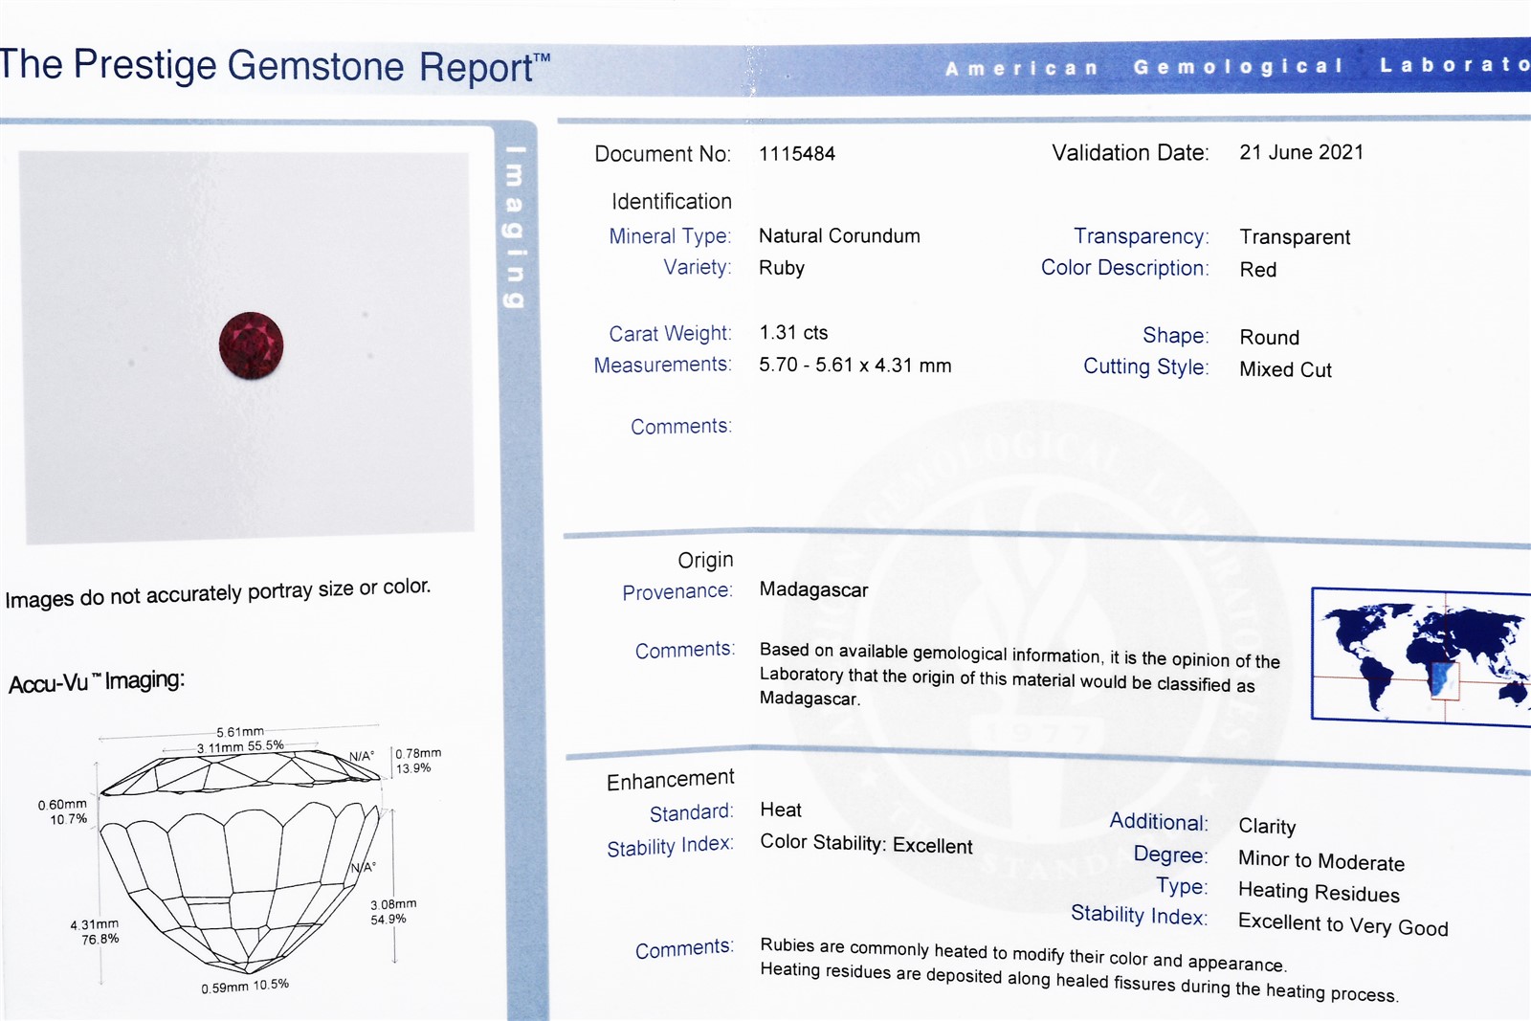Click the 5.61mm width label on diagram
The image size is (1531, 1021).
(x=239, y=732)
